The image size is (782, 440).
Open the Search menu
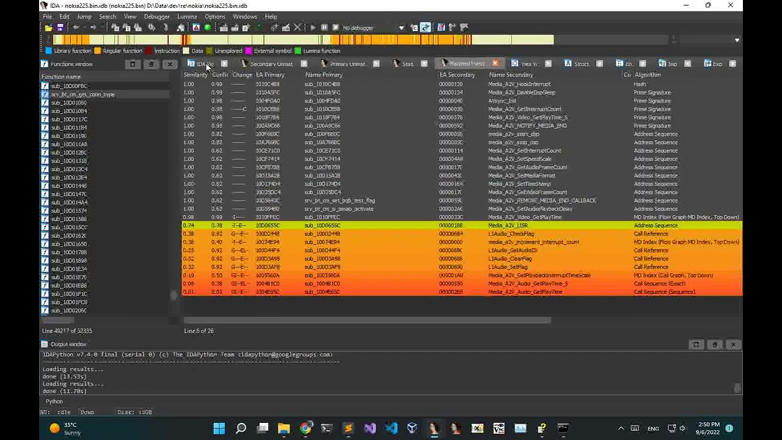tap(107, 16)
